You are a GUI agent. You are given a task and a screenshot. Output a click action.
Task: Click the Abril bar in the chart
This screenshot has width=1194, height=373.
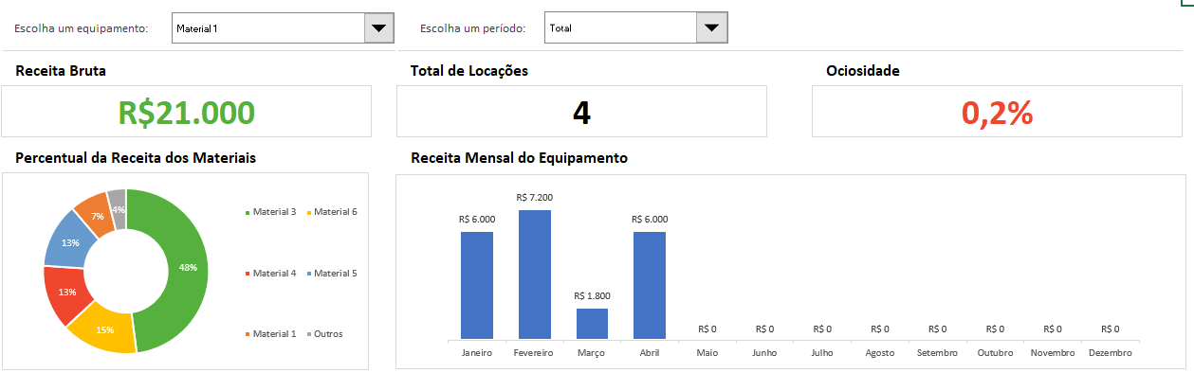[x=650, y=285]
